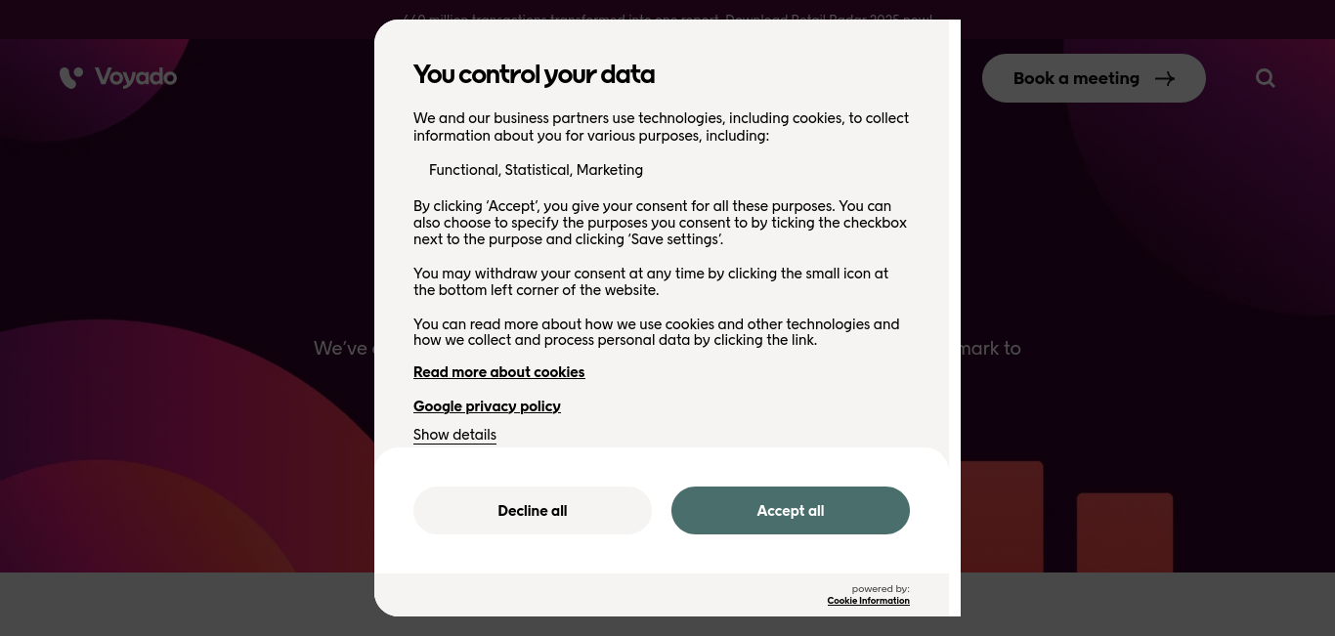Click the Book a meeting button
The width and height of the screenshot is (1335, 636).
(x=1094, y=78)
